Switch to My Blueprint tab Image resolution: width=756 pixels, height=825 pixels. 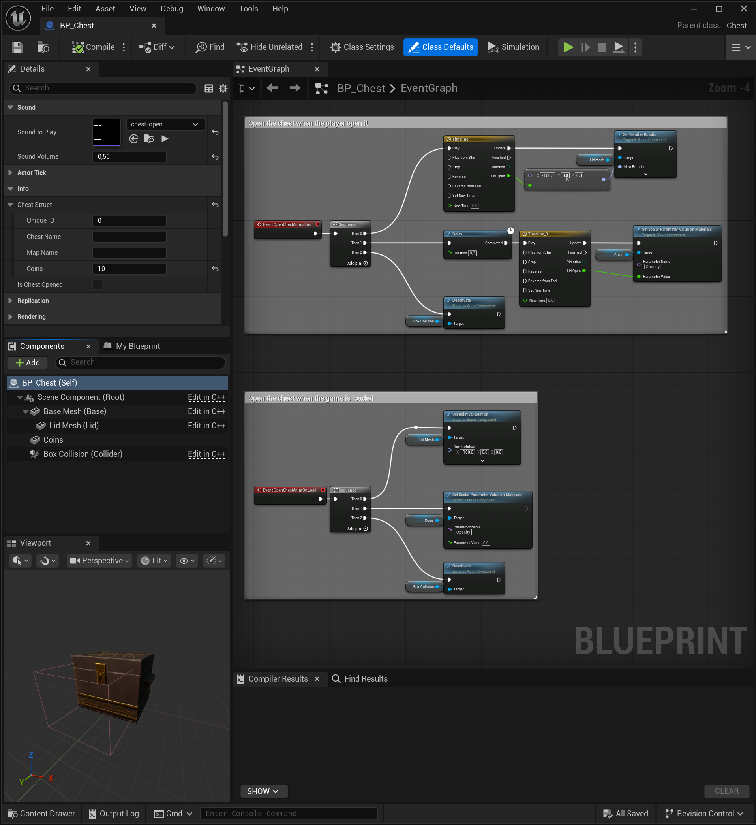click(132, 346)
